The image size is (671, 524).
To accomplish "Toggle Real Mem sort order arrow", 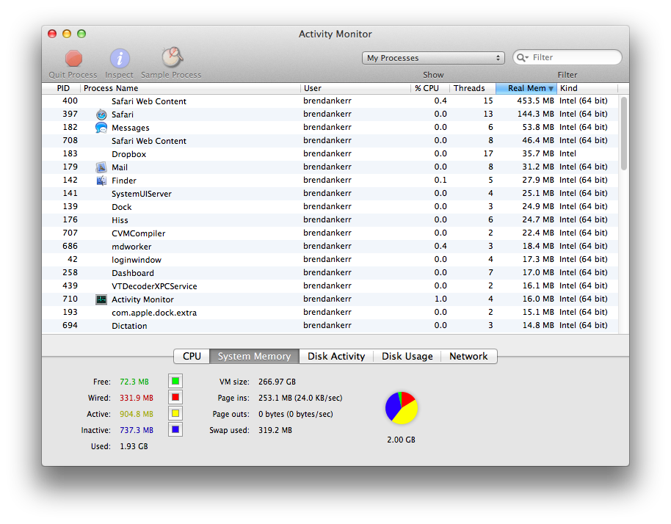I will click(551, 89).
